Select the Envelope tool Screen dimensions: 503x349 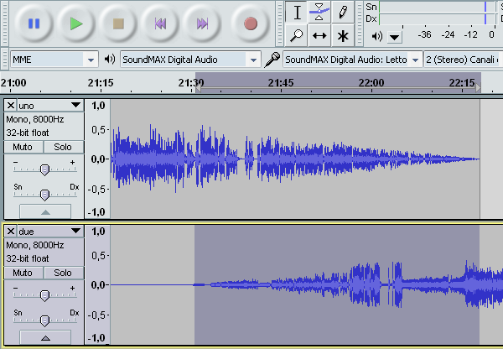click(319, 12)
